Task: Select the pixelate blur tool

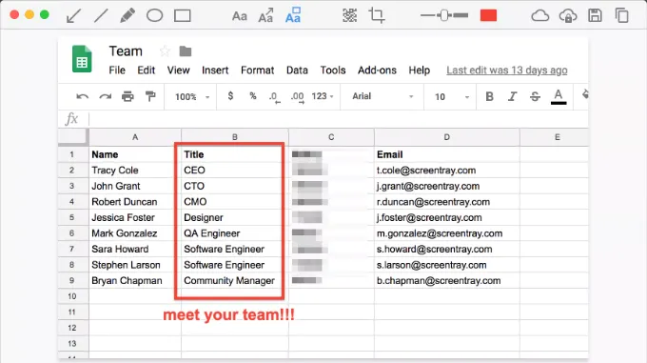Action: coord(349,15)
